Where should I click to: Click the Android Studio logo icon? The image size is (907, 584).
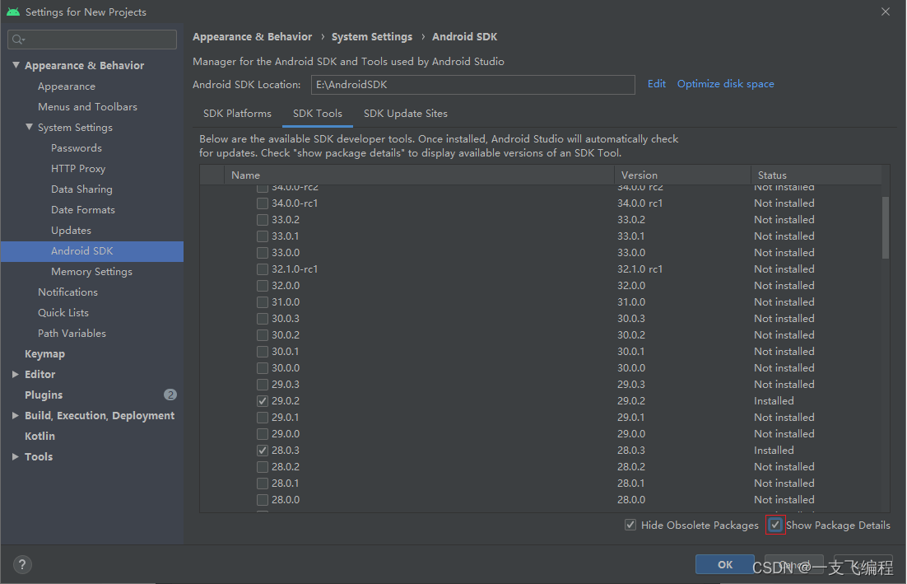pos(12,12)
